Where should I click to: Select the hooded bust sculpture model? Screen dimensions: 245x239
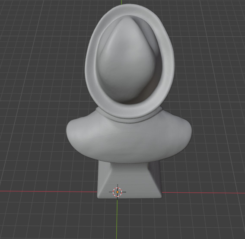(x=129, y=102)
